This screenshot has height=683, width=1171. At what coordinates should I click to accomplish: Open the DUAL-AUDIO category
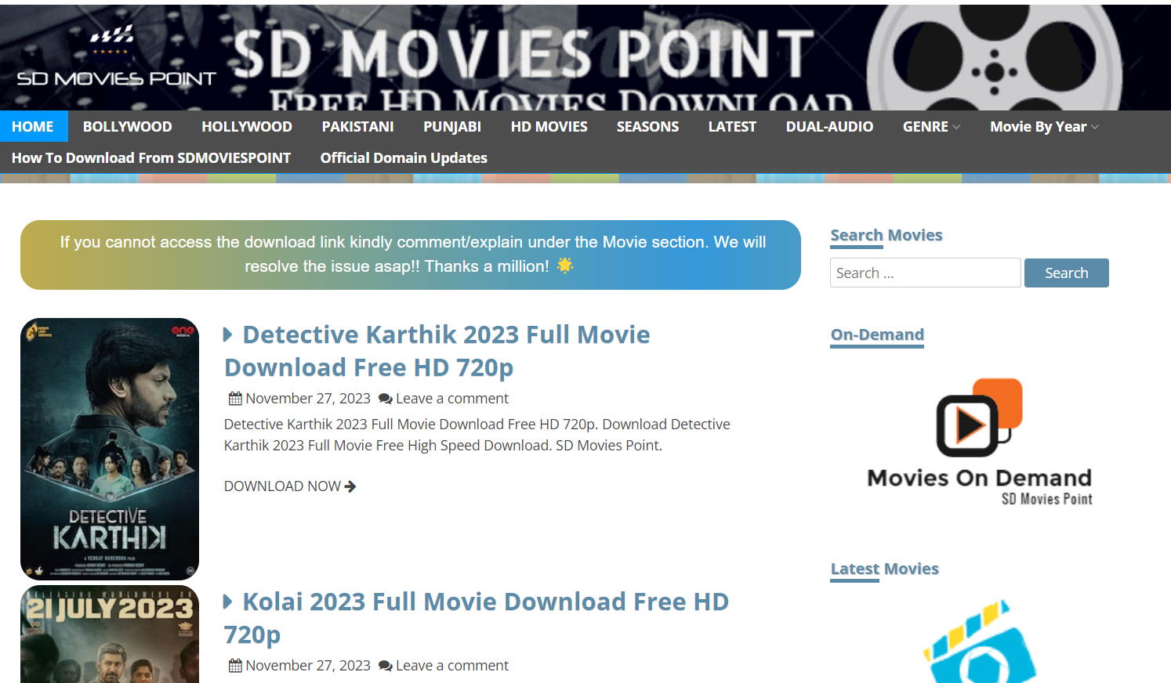[x=828, y=127]
